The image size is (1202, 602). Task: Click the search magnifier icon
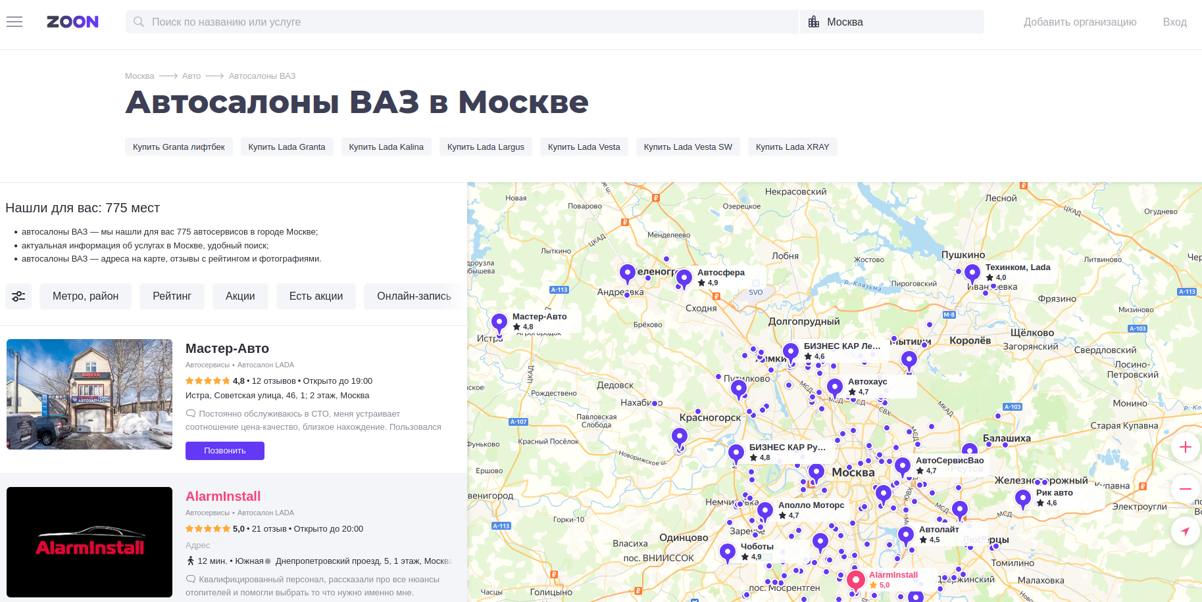[x=139, y=22]
